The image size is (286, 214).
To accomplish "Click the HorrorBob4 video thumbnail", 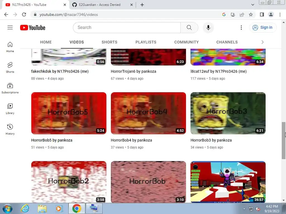I will [x=149, y=113].
